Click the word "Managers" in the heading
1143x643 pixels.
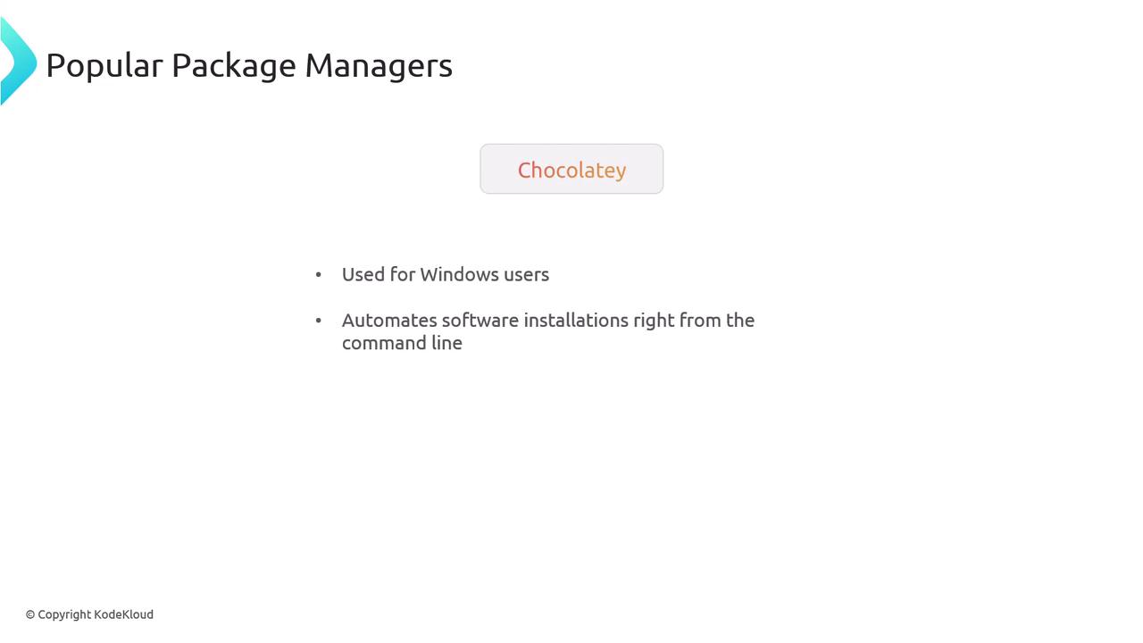[x=379, y=65]
